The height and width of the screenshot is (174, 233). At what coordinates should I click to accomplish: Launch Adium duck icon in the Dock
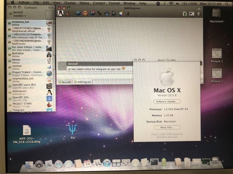coord(164,162)
